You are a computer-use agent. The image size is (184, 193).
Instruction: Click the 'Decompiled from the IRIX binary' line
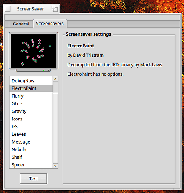tap(115, 65)
